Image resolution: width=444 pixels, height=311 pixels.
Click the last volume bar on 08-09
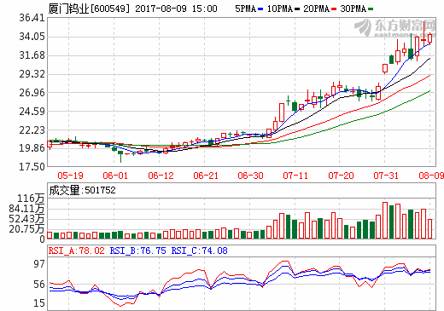tap(429, 228)
